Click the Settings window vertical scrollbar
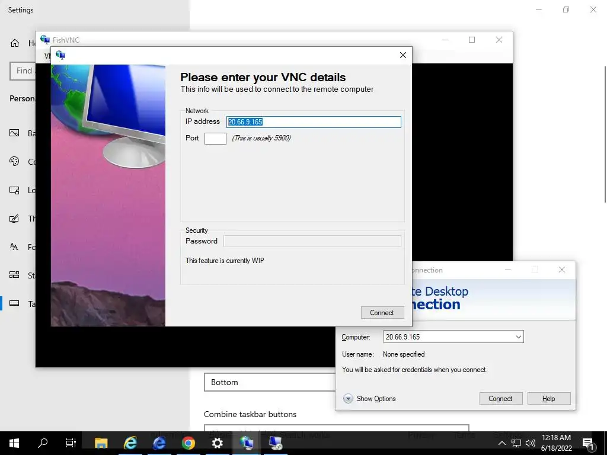607x455 pixels. [x=605, y=134]
